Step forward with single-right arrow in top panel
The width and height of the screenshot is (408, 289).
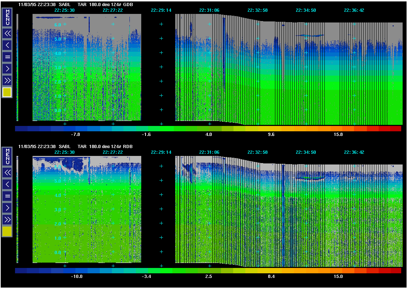pyautogui.click(x=7, y=69)
